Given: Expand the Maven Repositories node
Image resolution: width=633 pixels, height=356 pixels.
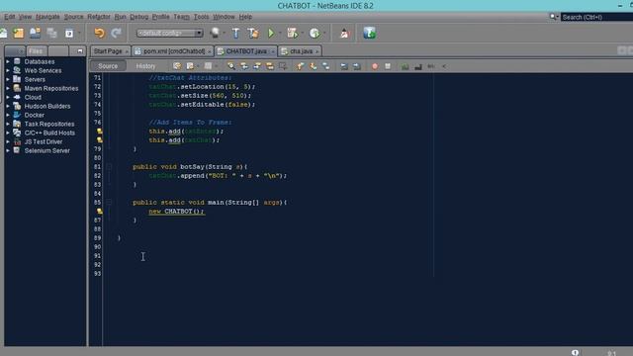Looking at the screenshot, I should tap(8, 88).
